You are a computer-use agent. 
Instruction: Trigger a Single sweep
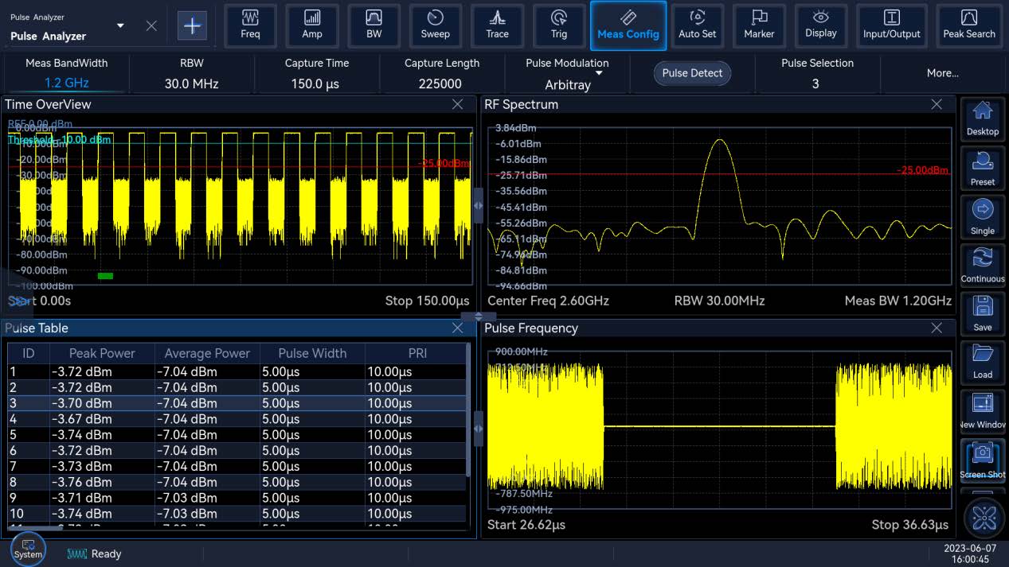click(983, 216)
